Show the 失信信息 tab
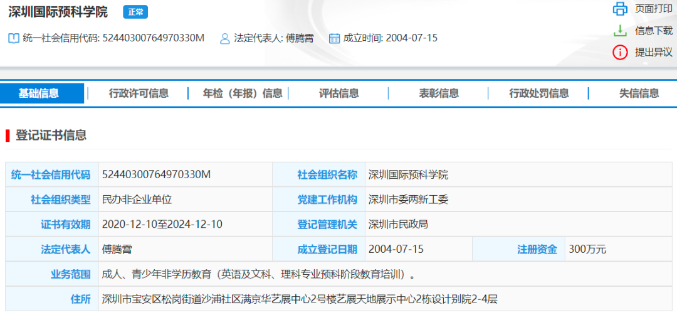The width and height of the screenshot is (677, 315). click(639, 93)
